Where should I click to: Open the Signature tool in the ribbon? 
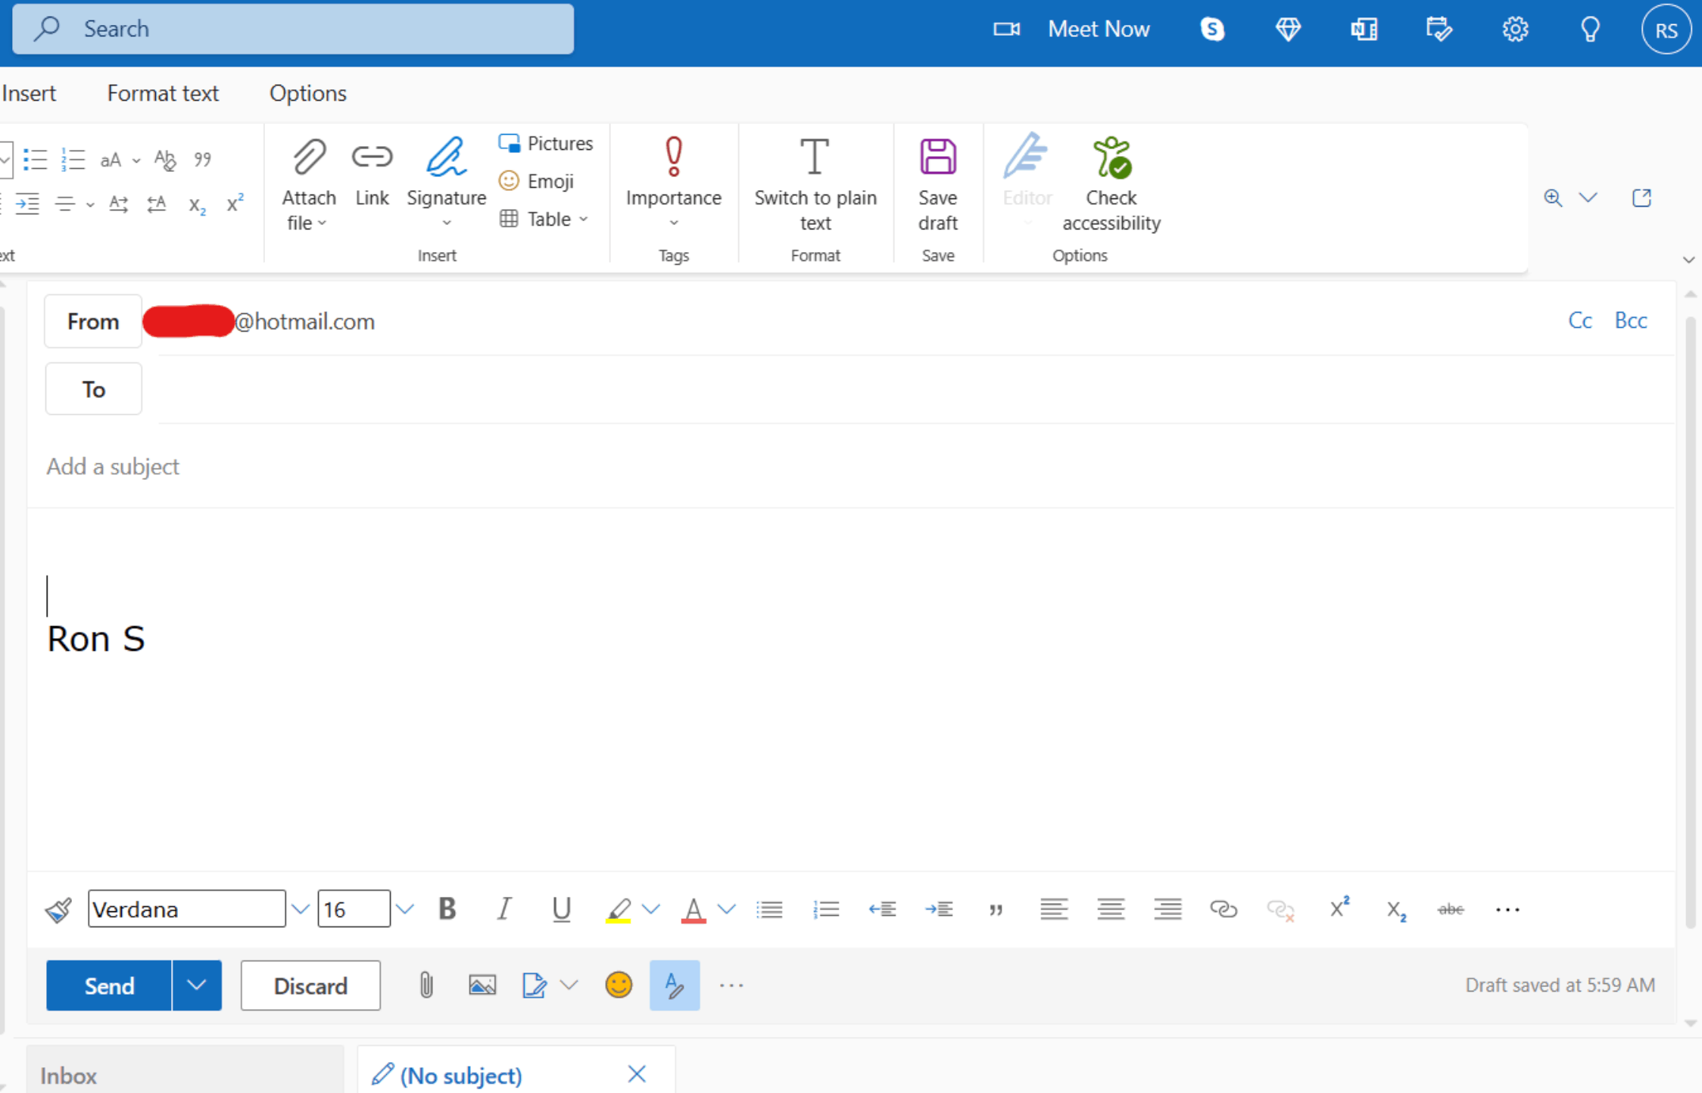click(446, 157)
